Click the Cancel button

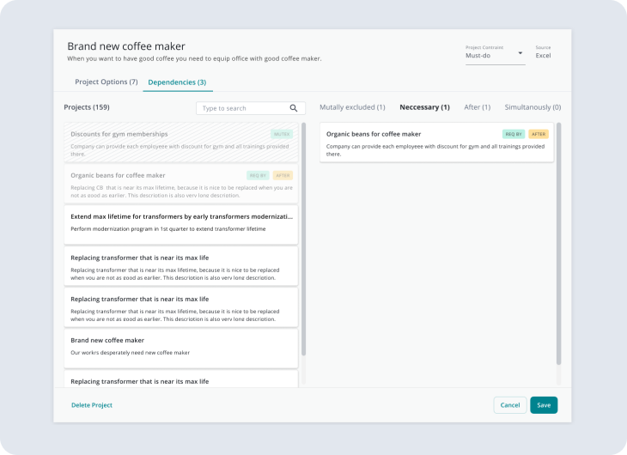(x=510, y=405)
